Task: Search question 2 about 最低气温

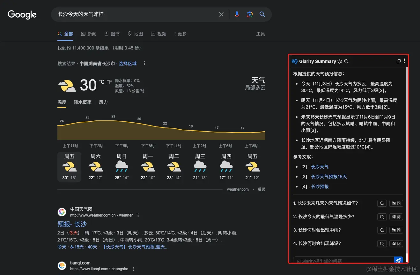Action: (382, 217)
